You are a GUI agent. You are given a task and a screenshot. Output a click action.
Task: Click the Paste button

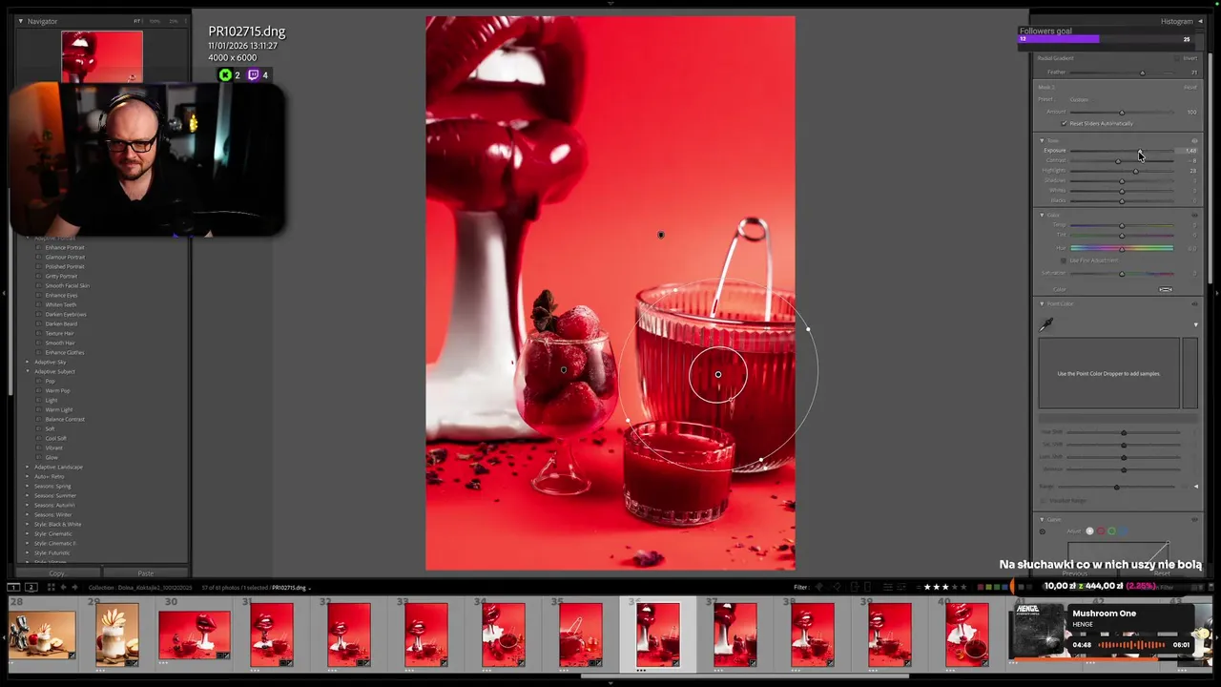[x=145, y=573]
